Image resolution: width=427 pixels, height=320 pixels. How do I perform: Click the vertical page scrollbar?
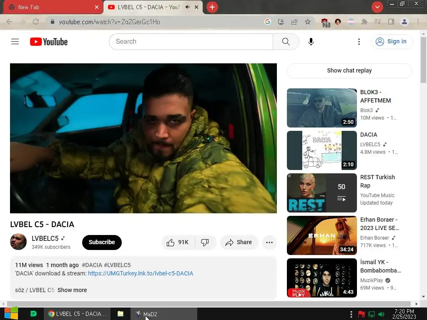[x=424, y=60]
